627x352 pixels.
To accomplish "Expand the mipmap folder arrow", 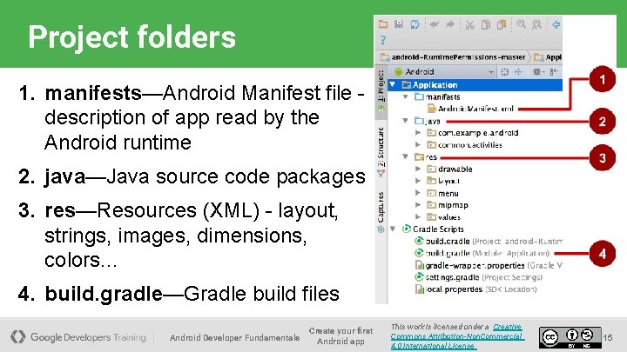I will [x=418, y=205].
